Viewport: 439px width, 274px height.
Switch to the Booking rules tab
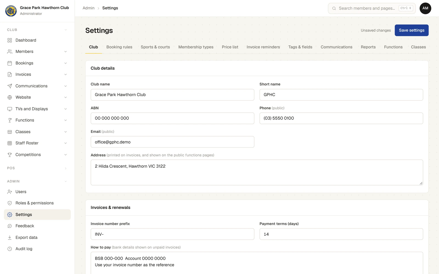pyautogui.click(x=119, y=47)
